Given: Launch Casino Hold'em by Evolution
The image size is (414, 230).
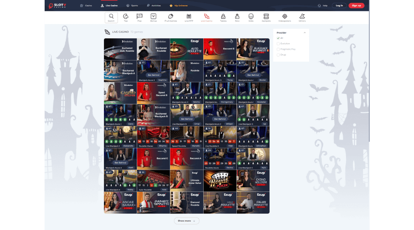Looking at the screenshot, I should (x=121, y=93).
